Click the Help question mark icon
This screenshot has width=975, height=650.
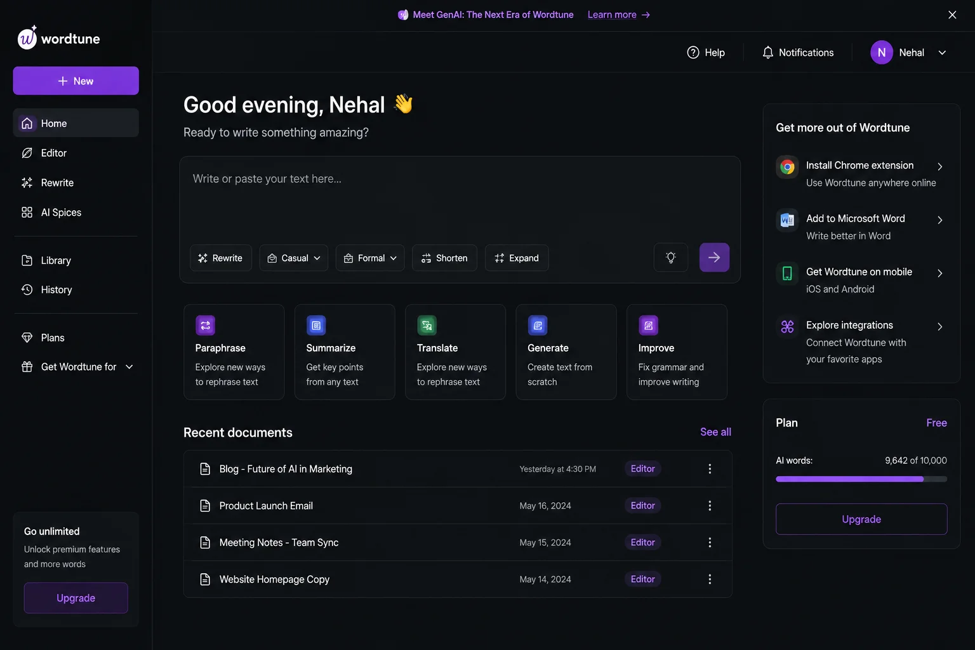(693, 53)
